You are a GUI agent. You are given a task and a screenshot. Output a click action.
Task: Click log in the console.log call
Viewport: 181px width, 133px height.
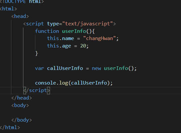point(64,83)
